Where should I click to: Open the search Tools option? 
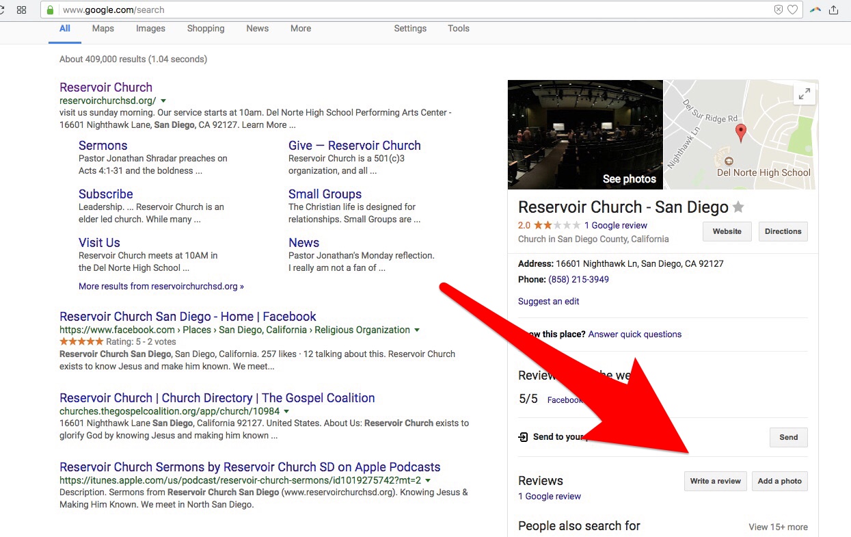pos(459,29)
